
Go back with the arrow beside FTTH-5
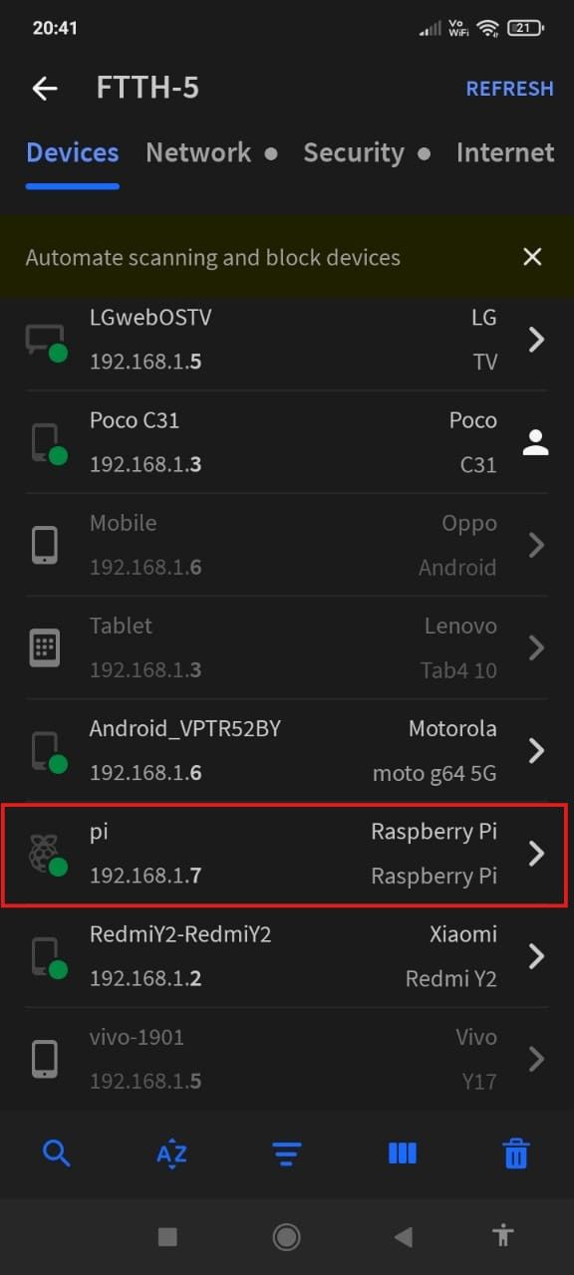point(45,88)
